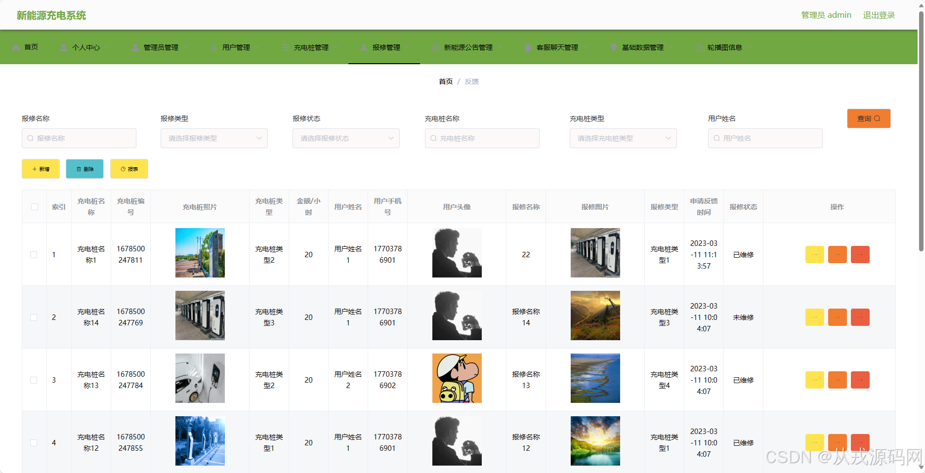Click the orange action button in row 充电桩名称14
925x473 pixels.
pyautogui.click(x=838, y=317)
